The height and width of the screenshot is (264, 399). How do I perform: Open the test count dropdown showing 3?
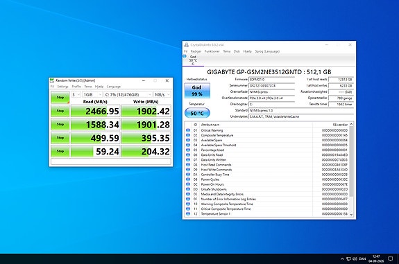click(x=76, y=94)
